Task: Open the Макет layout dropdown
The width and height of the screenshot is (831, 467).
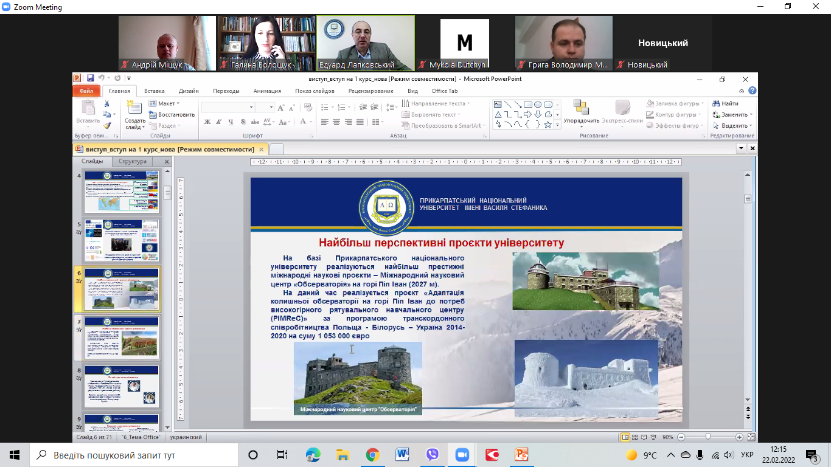Action: click(x=164, y=103)
